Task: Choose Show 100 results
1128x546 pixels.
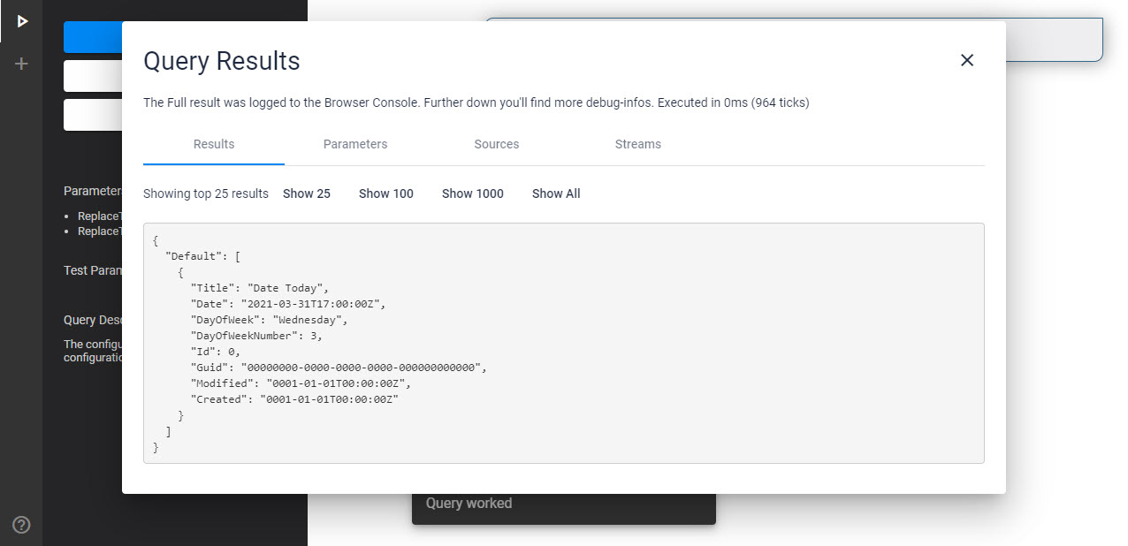Action: tap(386, 193)
